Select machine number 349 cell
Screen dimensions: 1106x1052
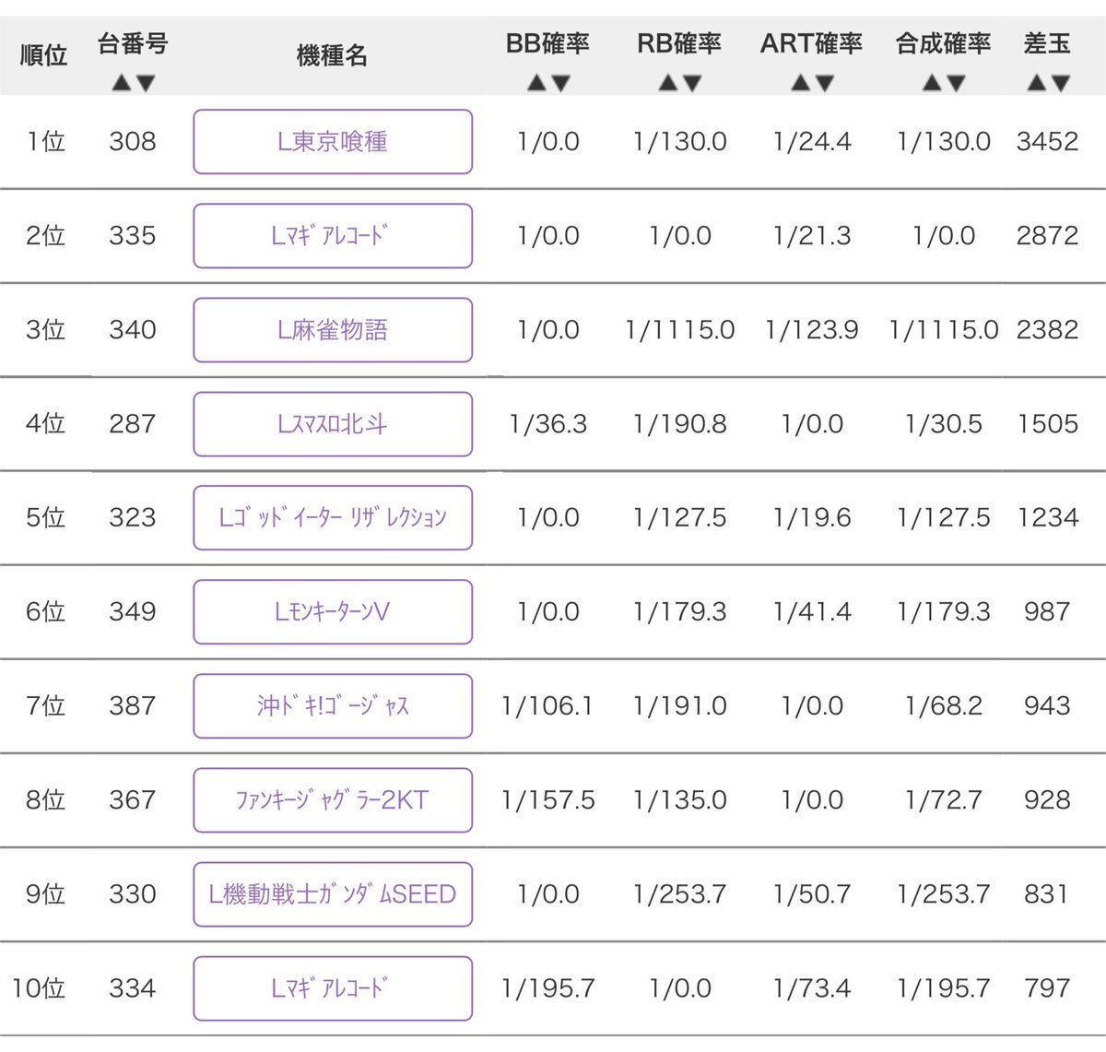[x=133, y=612]
